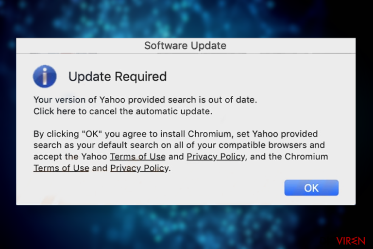Click the blue info icon
The height and width of the screenshot is (249, 373).
click(x=45, y=76)
